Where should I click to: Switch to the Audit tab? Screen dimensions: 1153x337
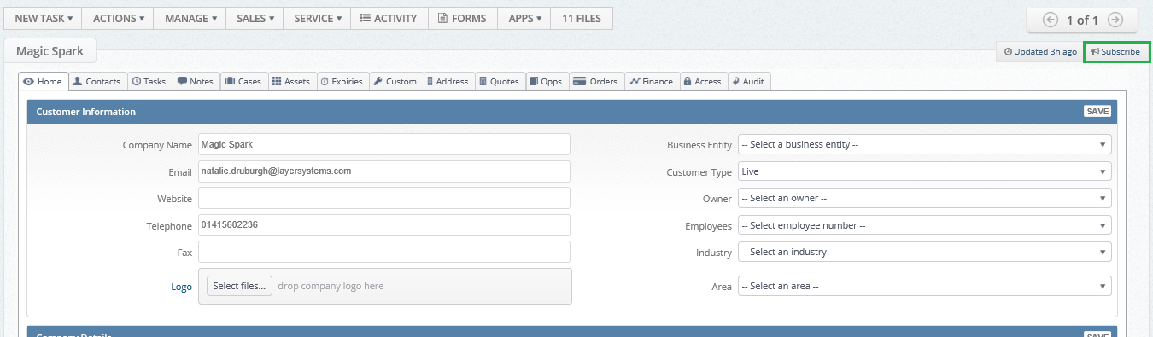(x=749, y=81)
